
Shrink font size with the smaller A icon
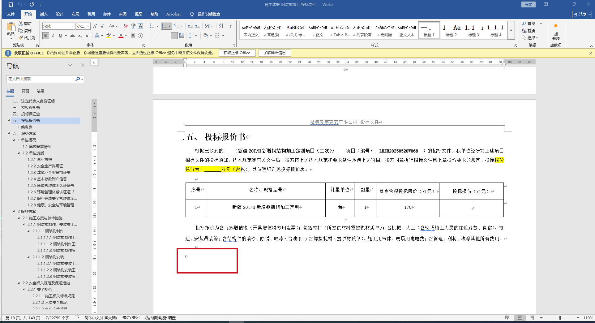(x=102, y=26)
